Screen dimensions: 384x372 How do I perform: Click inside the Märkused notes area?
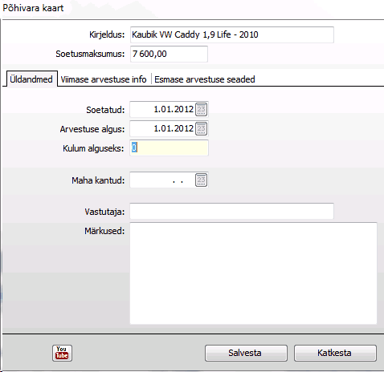pos(253,273)
